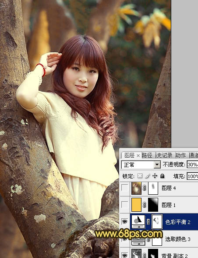Click the Color Balance 2 adjustment icon
The height and width of the screenshot is (258, 198).
click(138, 222)
